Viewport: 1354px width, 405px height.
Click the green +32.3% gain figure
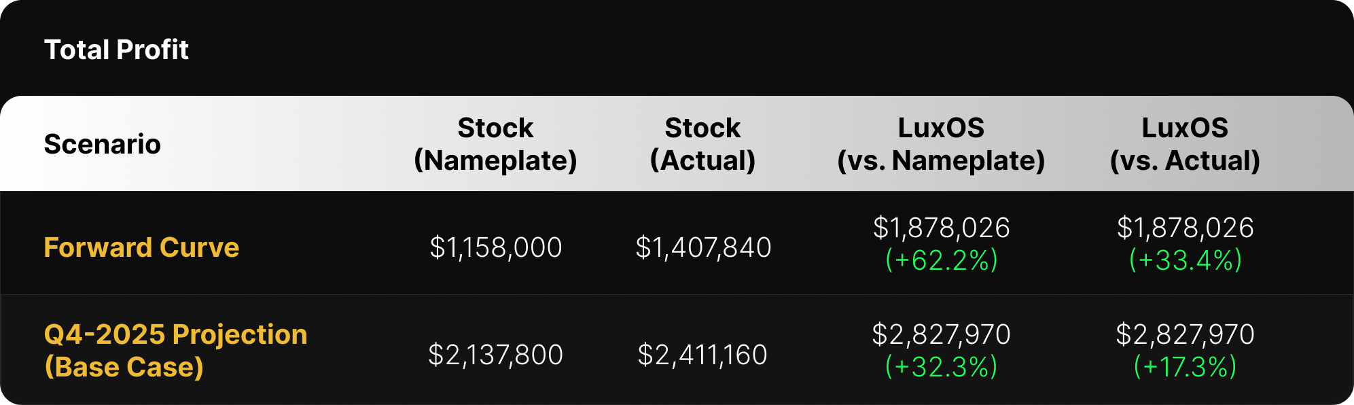pyautogui.click(x=941, y=367)
